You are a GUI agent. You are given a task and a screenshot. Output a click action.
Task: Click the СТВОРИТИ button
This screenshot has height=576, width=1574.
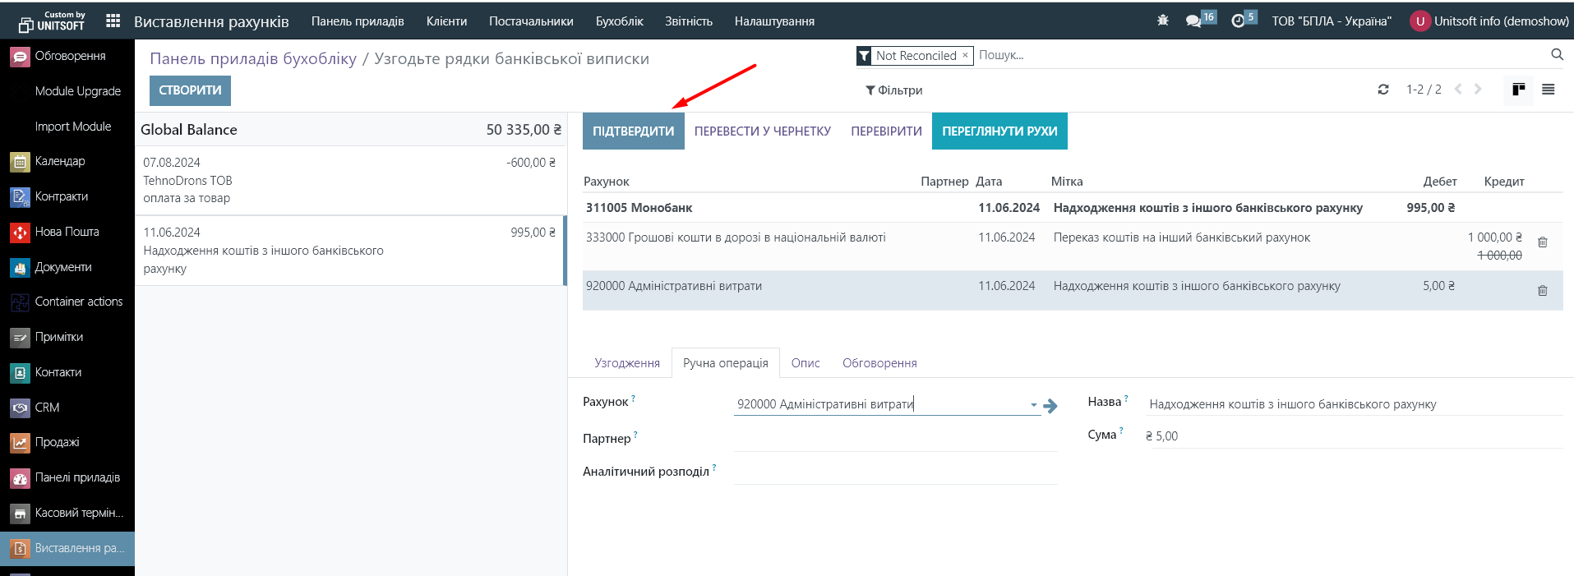pyautogui.click(x=190, y=90)
